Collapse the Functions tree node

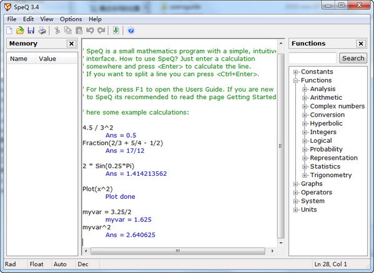(x=296, y=80)
